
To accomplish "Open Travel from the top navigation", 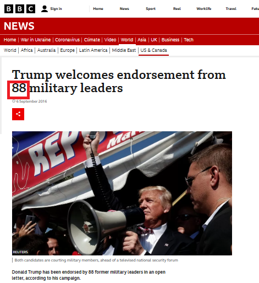I will click(x=231, y=9).
